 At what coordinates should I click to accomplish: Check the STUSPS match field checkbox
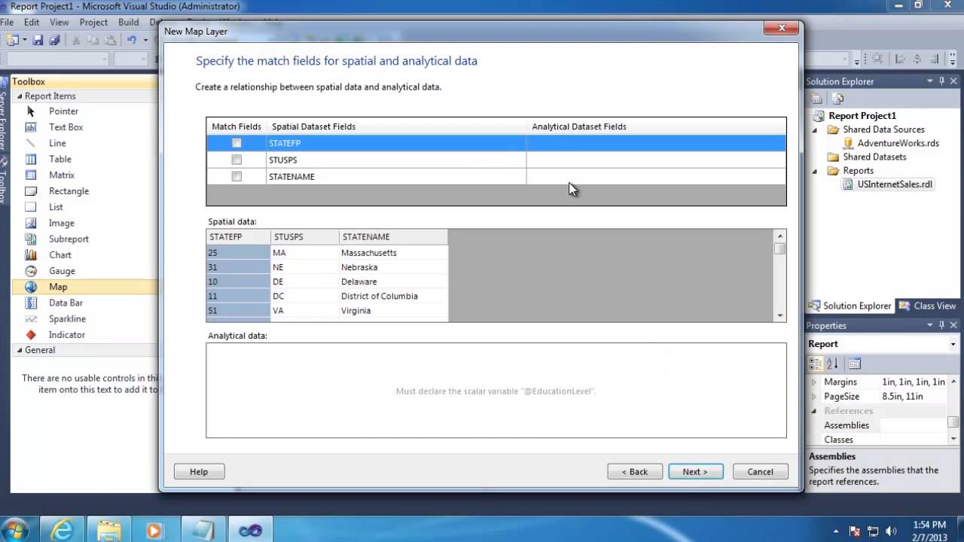pos(236,160)
